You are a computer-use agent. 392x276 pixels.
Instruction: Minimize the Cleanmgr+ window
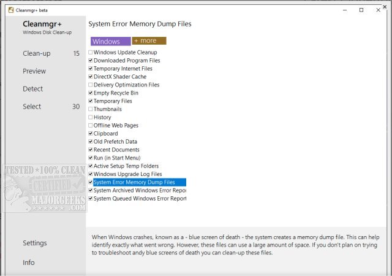(345, 10)
